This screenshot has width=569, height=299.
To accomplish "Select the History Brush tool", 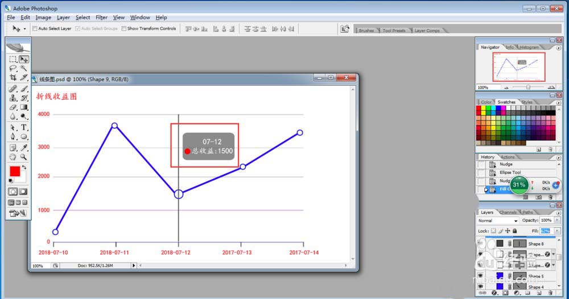I will (x=24, y=98).
